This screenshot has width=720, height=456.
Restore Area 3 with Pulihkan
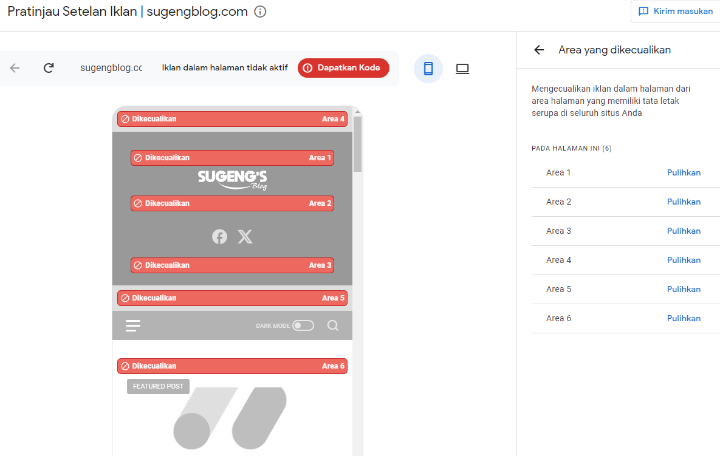point(684,231)
